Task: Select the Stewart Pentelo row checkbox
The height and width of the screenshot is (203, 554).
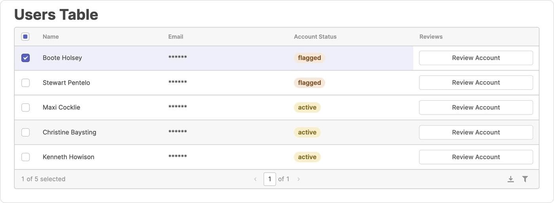Action: point(25,83)
